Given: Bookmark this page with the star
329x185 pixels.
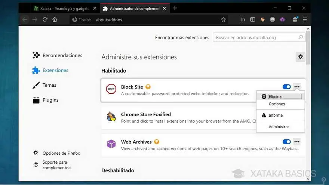Looking at the screenshot, I should tap(223, 20).
